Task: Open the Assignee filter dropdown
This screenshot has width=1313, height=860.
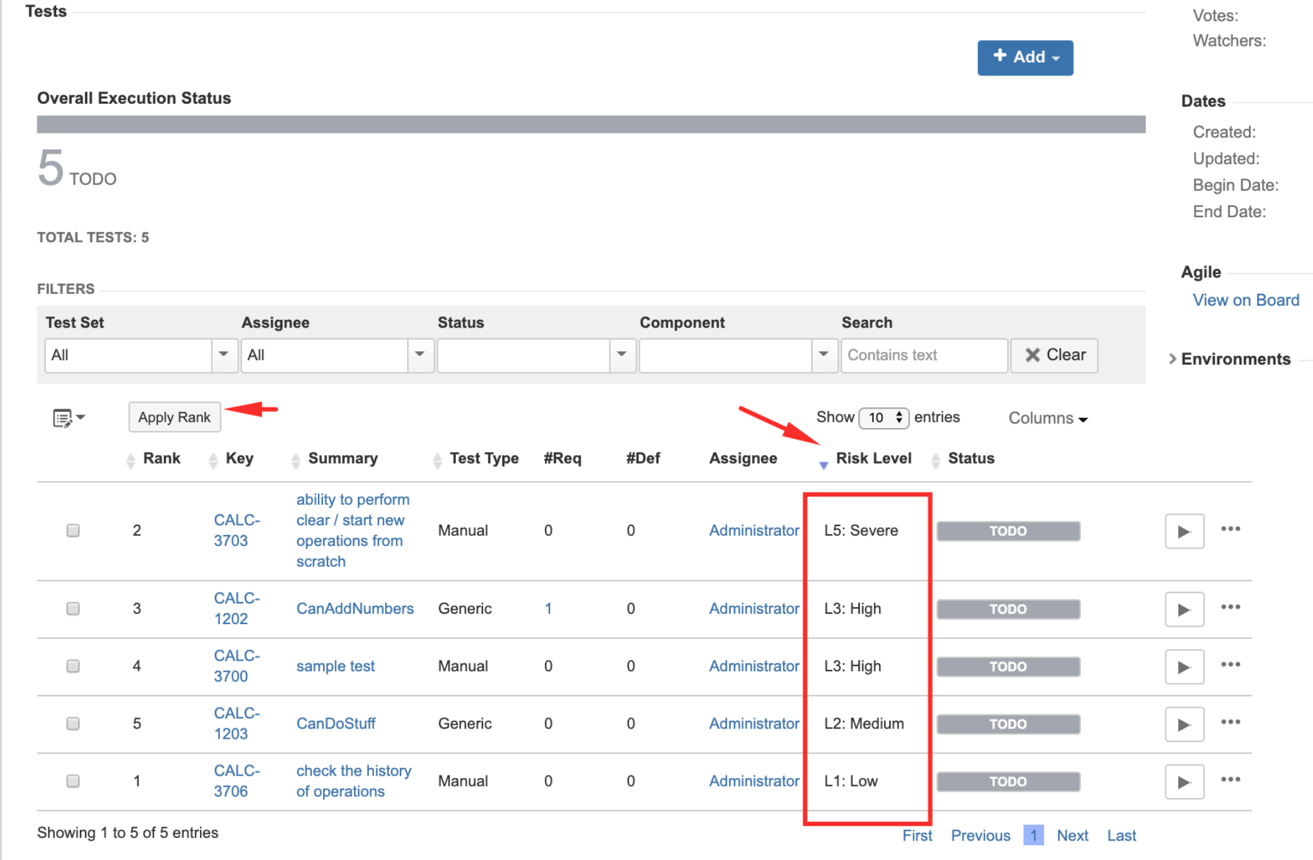Action: pyautogui.click(x=420, y=355)
